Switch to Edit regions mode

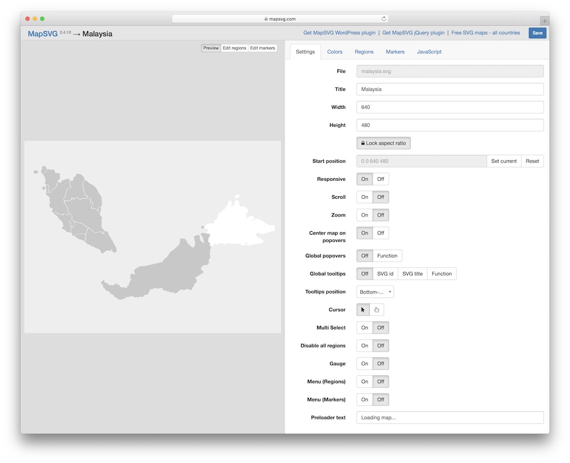234,48
